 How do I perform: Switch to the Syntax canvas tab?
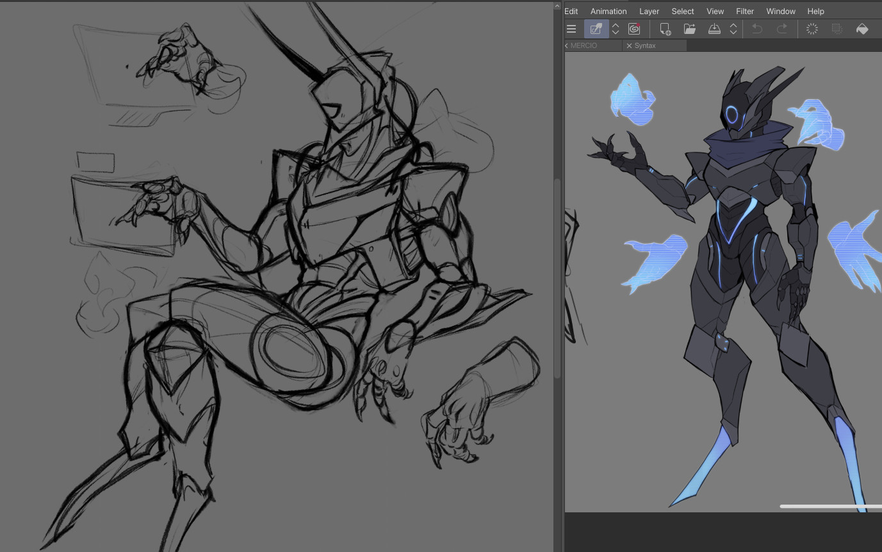tap(645, 45)
